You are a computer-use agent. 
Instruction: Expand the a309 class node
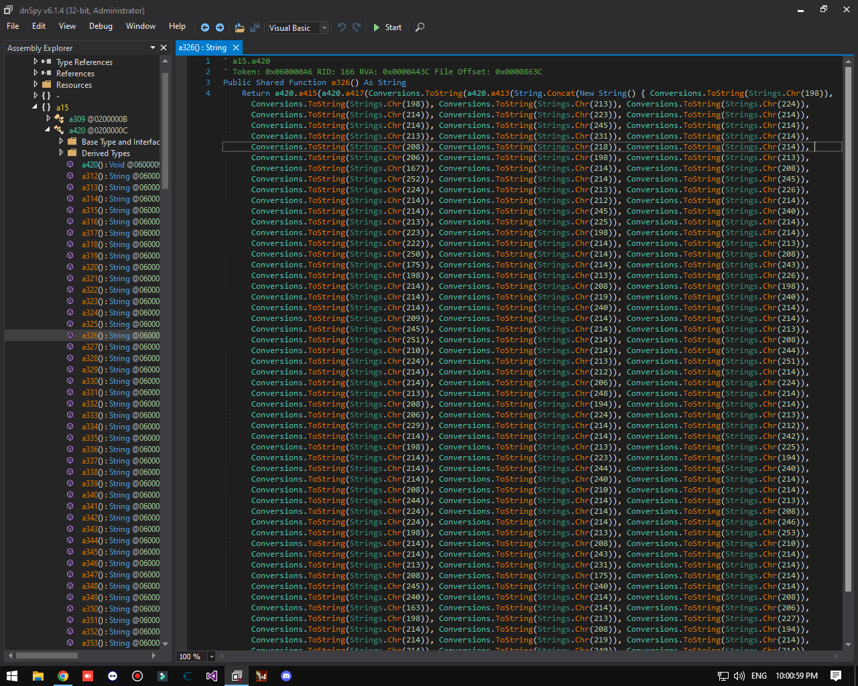pyautogui.click(x=48, y=119)
